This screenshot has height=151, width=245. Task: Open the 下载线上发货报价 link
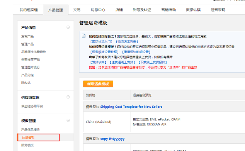(x=153, y=62)
